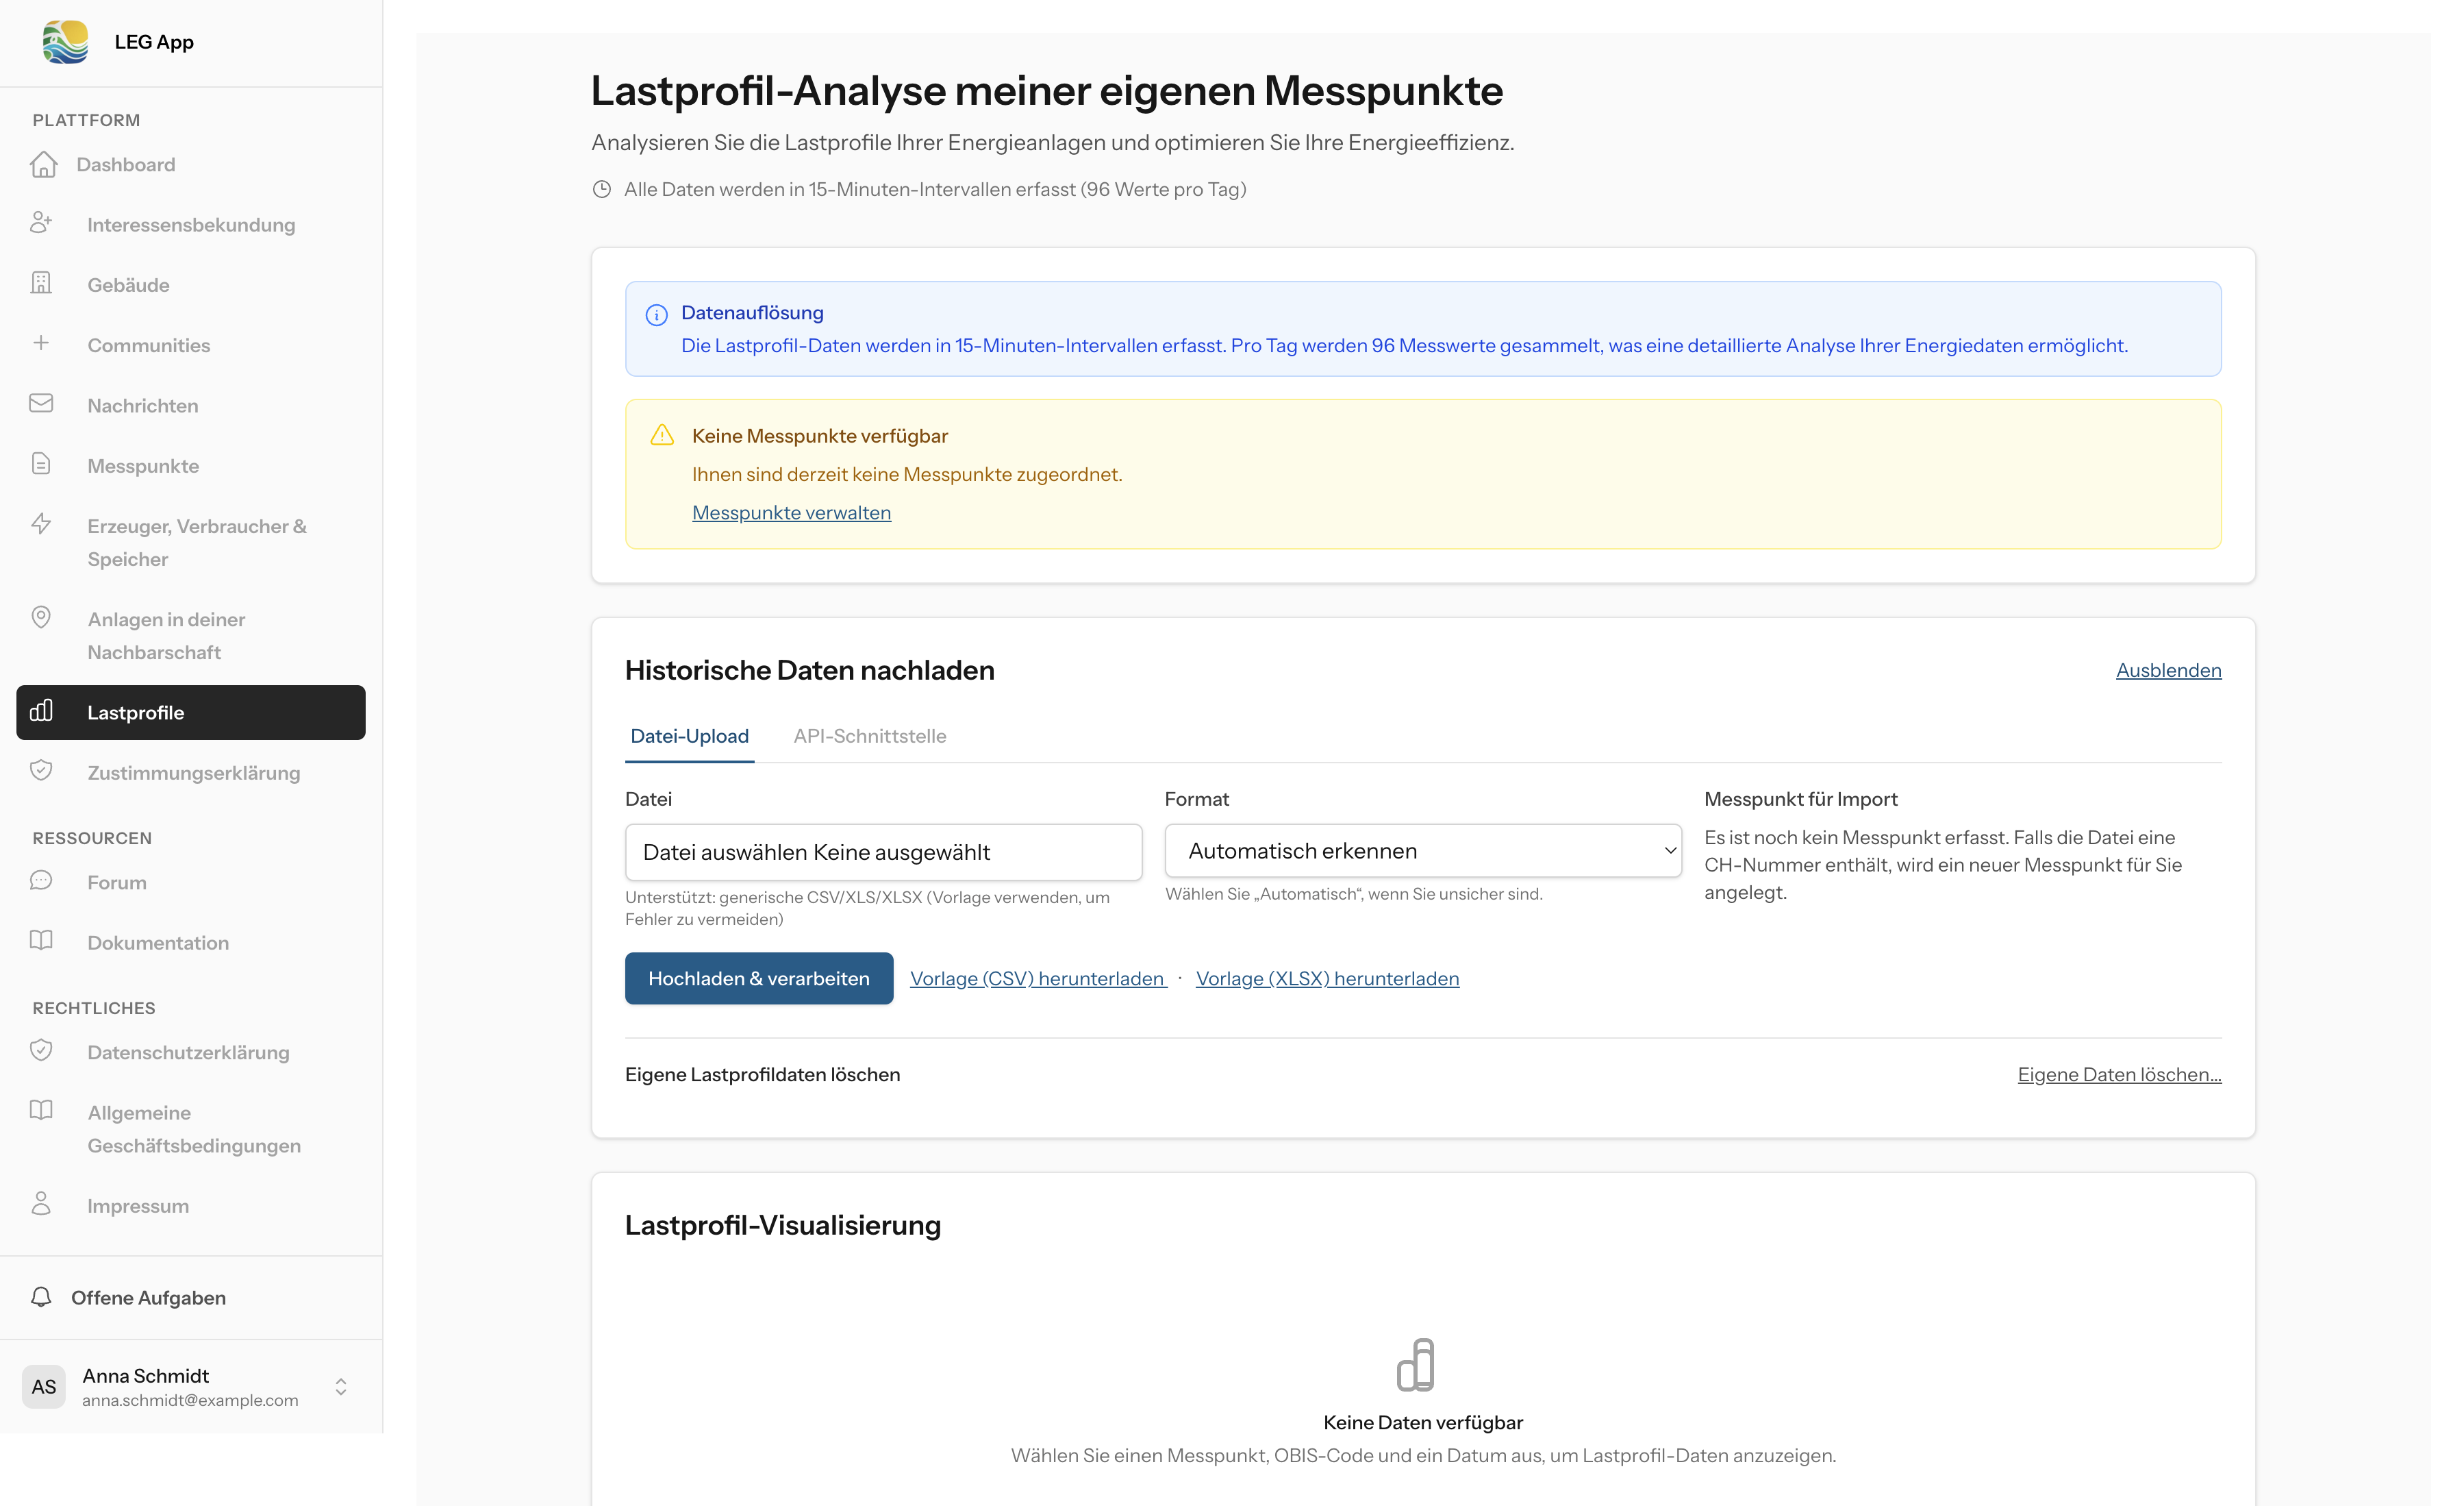Open Messpunkte verwalten link
Image resolution: width=2464 pixels, height=1506 pixels.
(x=791, y=511)
